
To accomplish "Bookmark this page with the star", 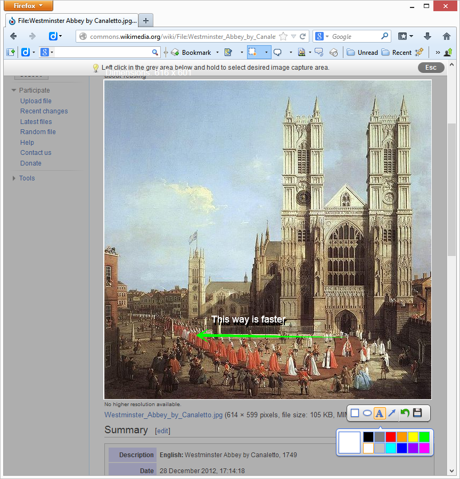I will (283, 36).
